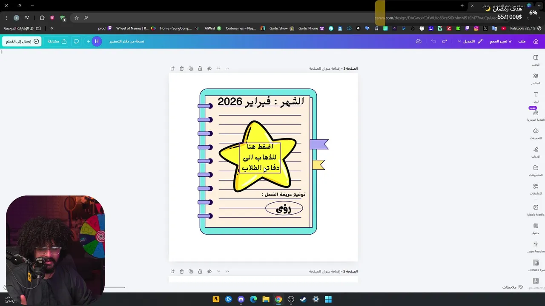Viewport: 545px width, 306px height.
Task: Delete page 1 with the trash icon
Action: [x=181, y=68]
